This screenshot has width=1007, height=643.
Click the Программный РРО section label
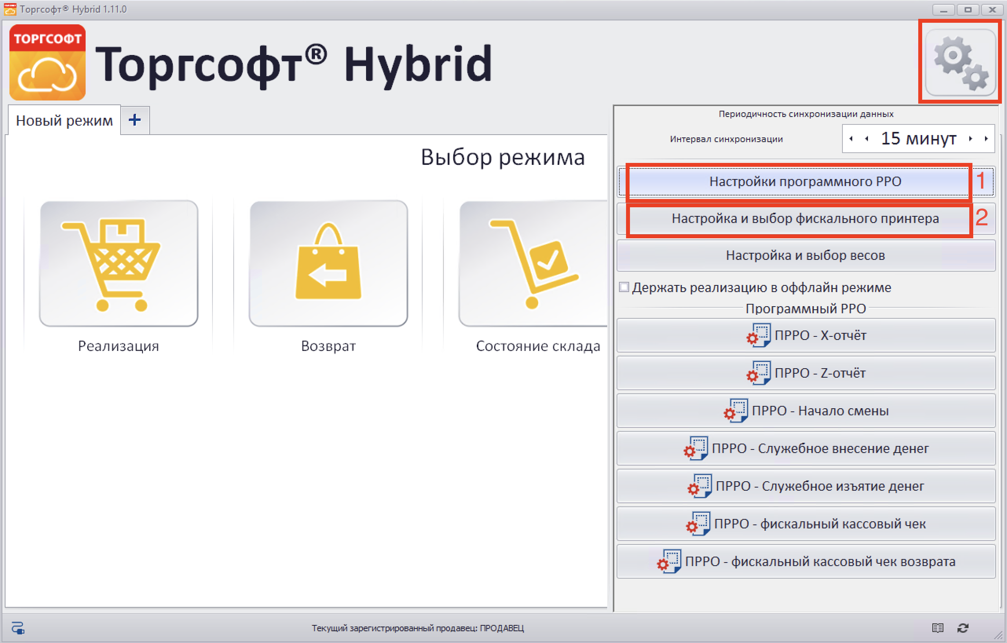(x=806, y=309)
